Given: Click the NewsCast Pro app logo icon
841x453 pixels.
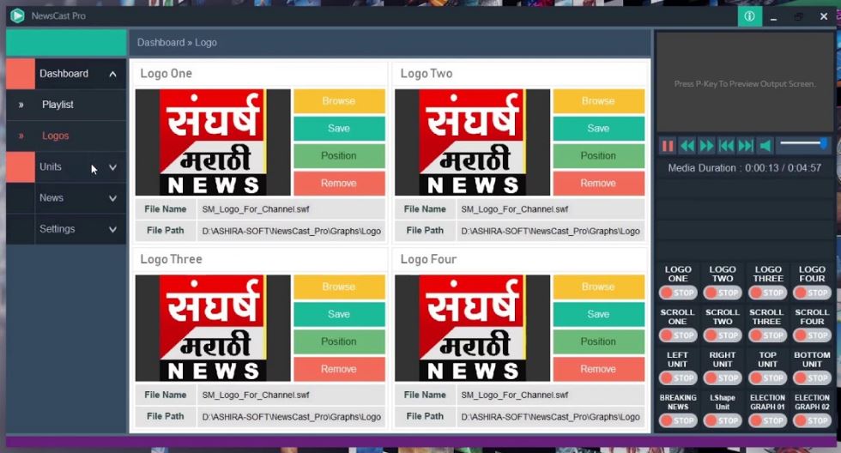Looking at the screenshot, I should click(18, 15).
